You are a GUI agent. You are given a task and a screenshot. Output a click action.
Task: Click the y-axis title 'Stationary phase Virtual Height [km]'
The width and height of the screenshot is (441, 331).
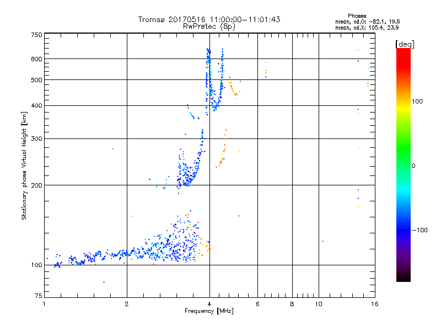tap(24, 165)
